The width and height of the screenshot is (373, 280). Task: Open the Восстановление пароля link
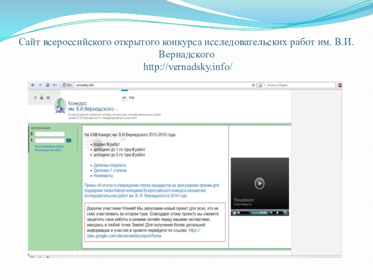(x=49, y=147)
